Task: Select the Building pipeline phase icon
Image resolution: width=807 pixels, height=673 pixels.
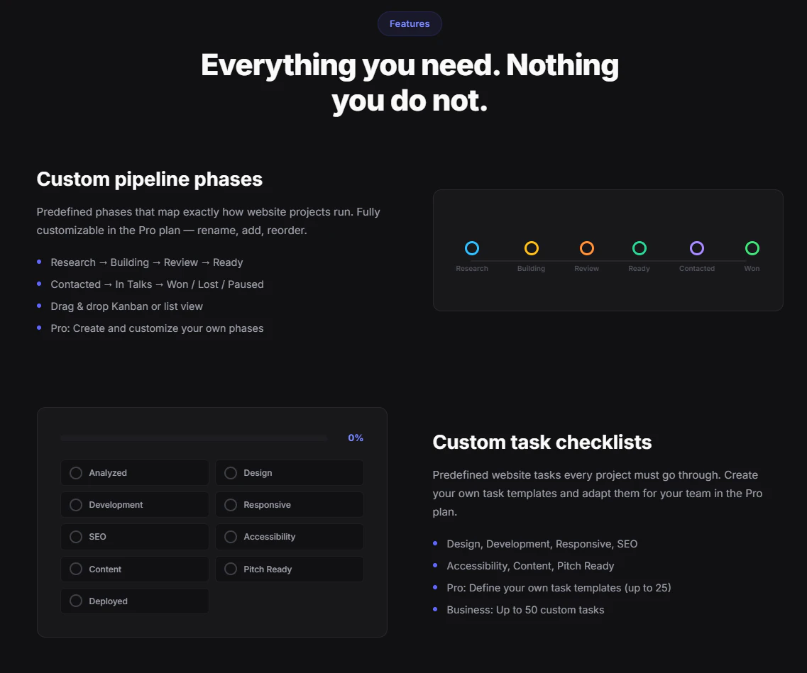Action: point(531,248)
